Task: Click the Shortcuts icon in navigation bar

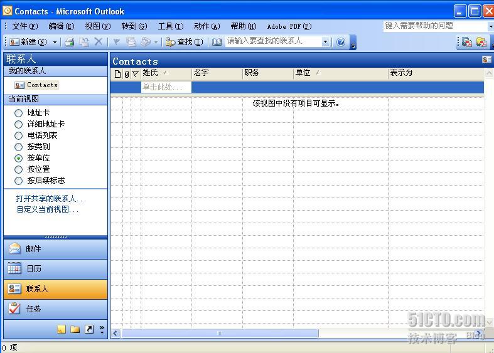Action: click(x=89, y=329)
